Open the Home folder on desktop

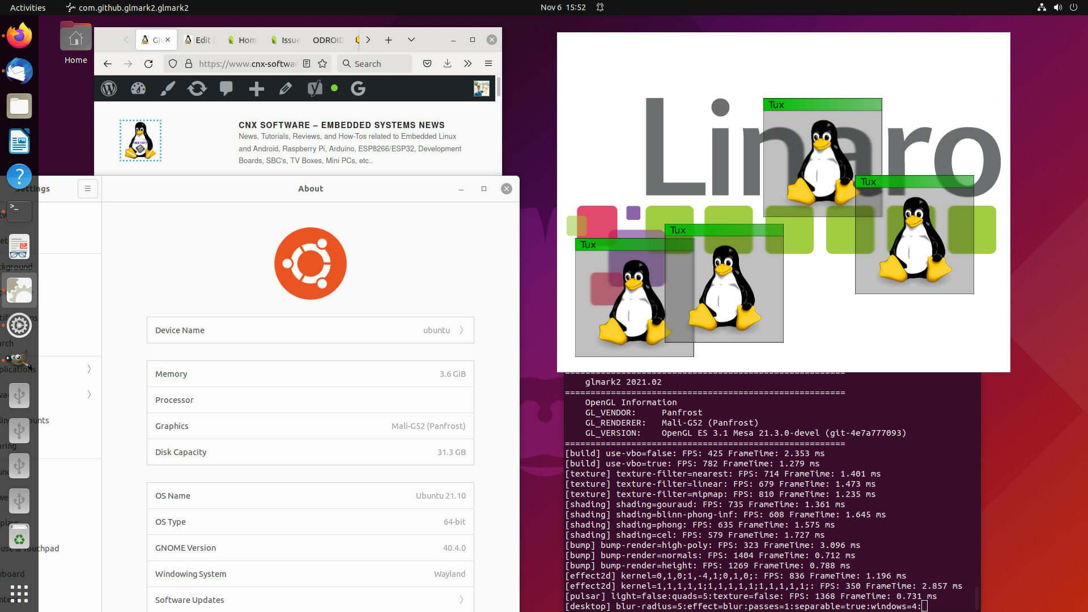click(75, 44)
